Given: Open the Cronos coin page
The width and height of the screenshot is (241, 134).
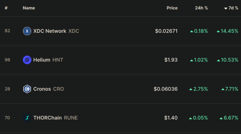Looking at the screenshot, I should (42, 89).
